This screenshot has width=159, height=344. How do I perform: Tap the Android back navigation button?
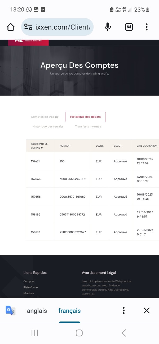(x=124, y=333)
